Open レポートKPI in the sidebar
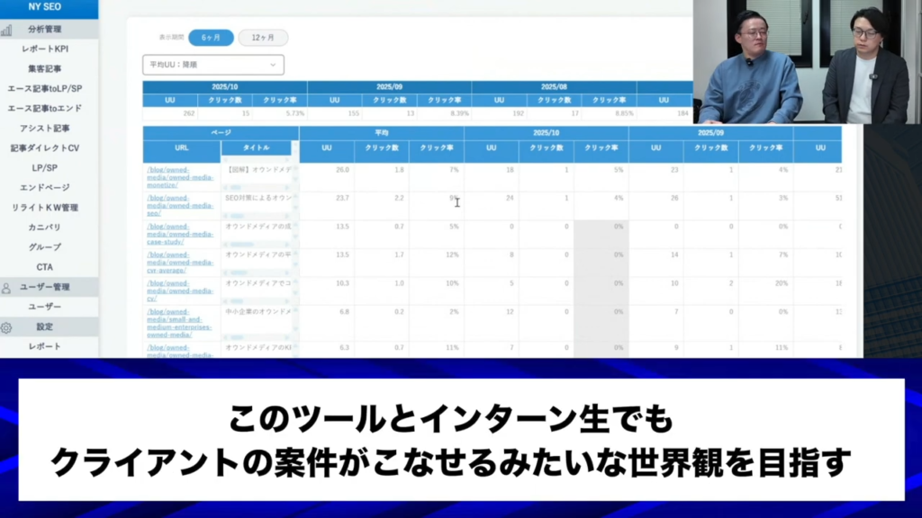The image size is (922, 518). coord(45,49)
